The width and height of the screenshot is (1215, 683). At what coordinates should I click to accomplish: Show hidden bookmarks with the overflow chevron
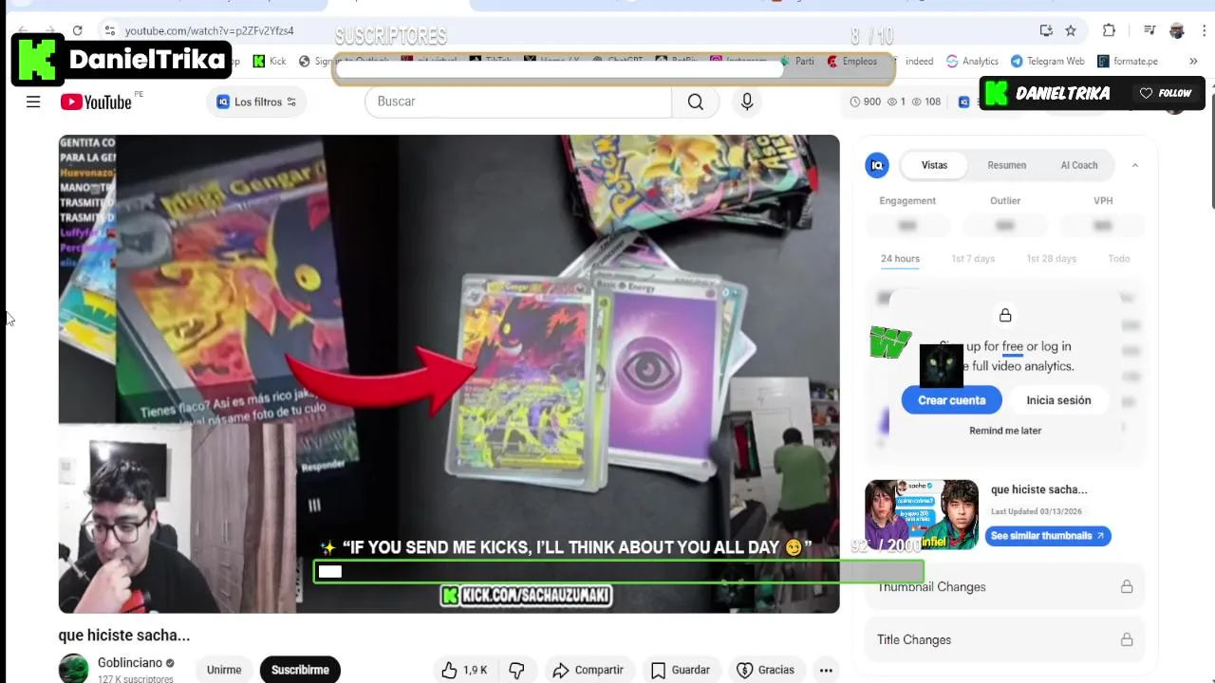pos(1193,61)
